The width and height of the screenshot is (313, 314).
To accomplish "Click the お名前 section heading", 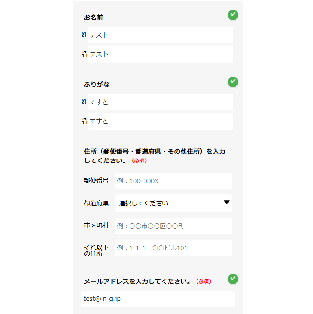I will click(94, 18).
